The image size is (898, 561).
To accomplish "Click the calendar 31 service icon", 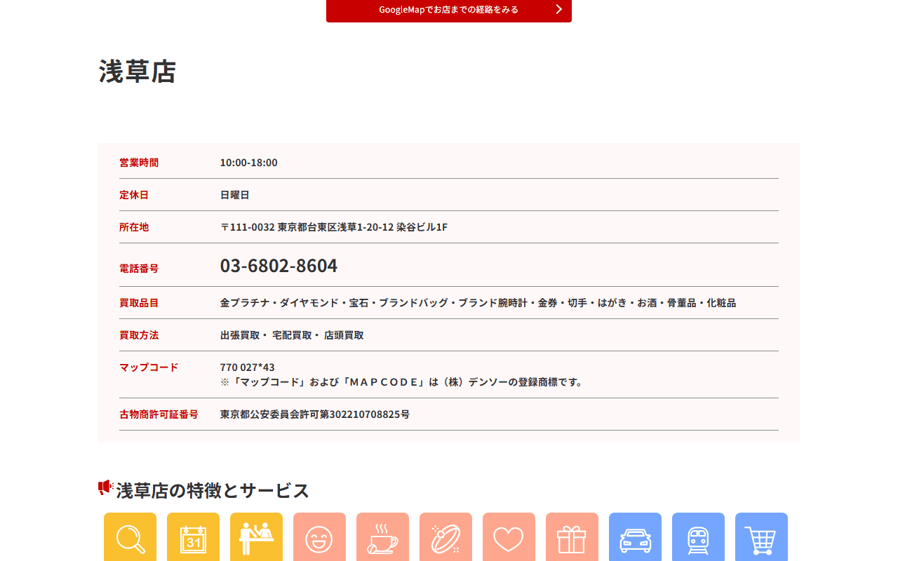I will point(193,537).
